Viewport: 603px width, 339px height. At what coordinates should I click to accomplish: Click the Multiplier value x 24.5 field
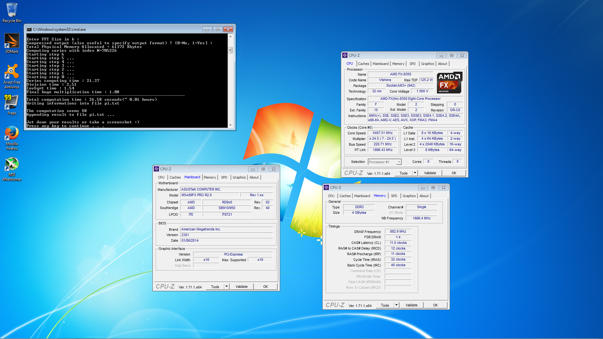tap(383, 139)
